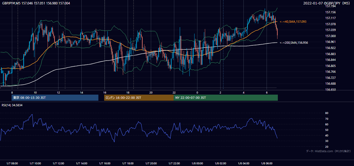Click the 156.805 price axis value
The image size is (354, 166).
(330, 66)
